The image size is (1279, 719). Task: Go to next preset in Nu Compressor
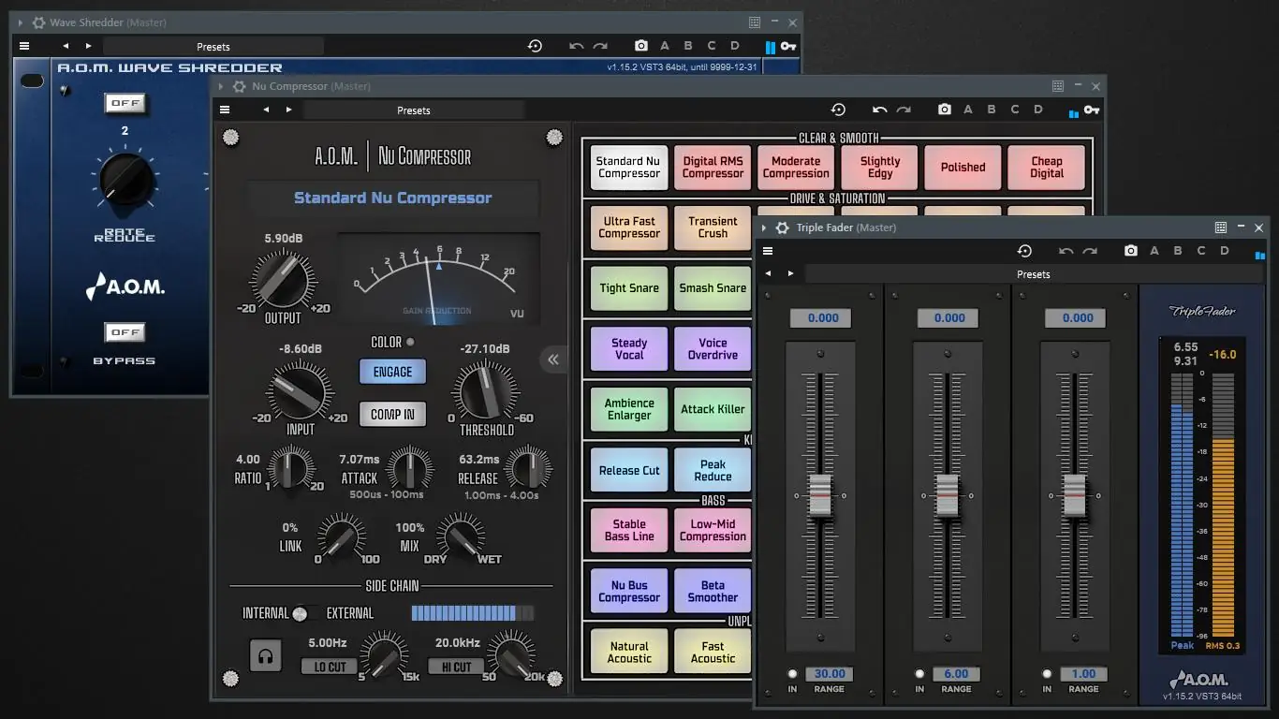[x=288, y=110]
